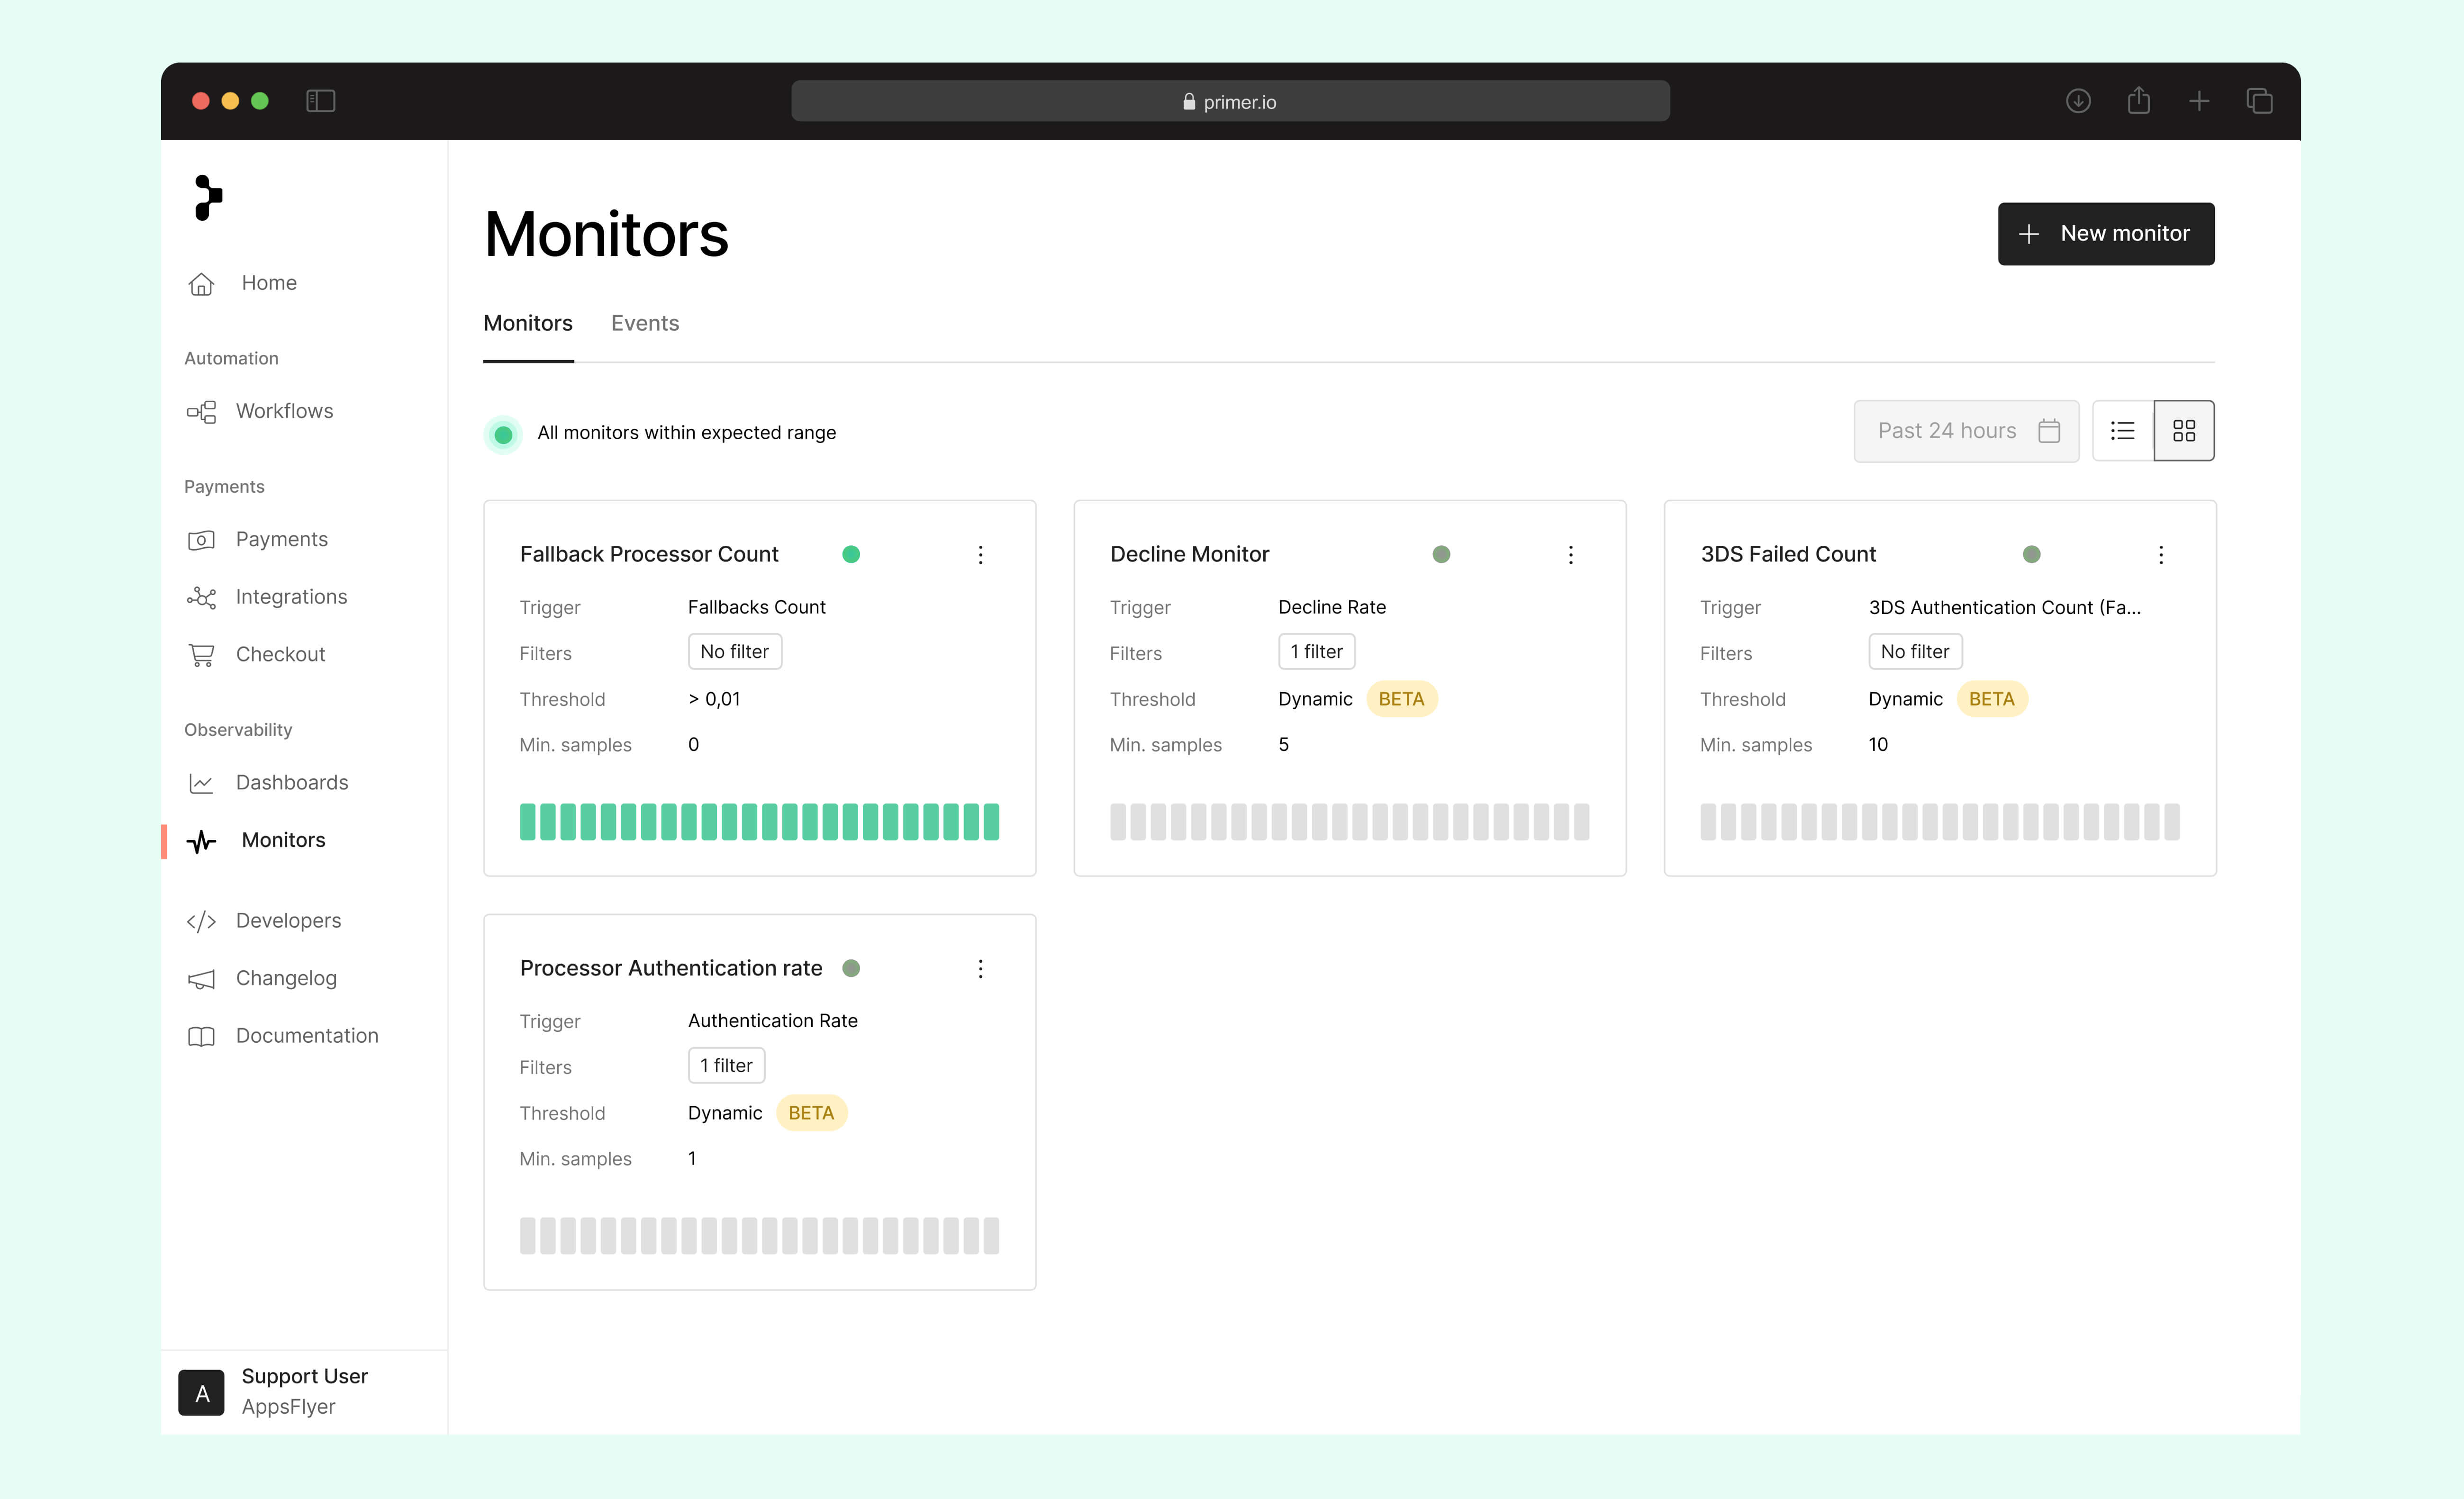Open the Past 24 hours date picker
The width and height of the screenshot is (2464, 1499).
[x=1965, y=431]
